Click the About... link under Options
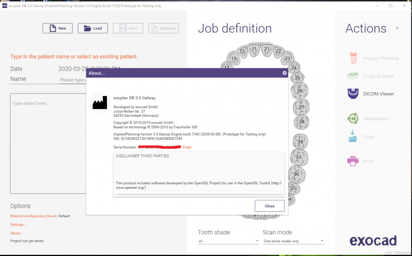 pos(17,233)
